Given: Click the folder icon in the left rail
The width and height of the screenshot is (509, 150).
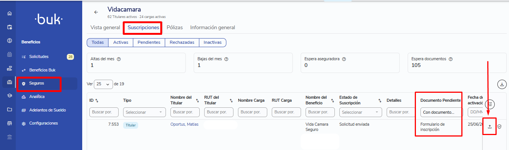Looking at the screenshot, I should click(x=9, y=110).
